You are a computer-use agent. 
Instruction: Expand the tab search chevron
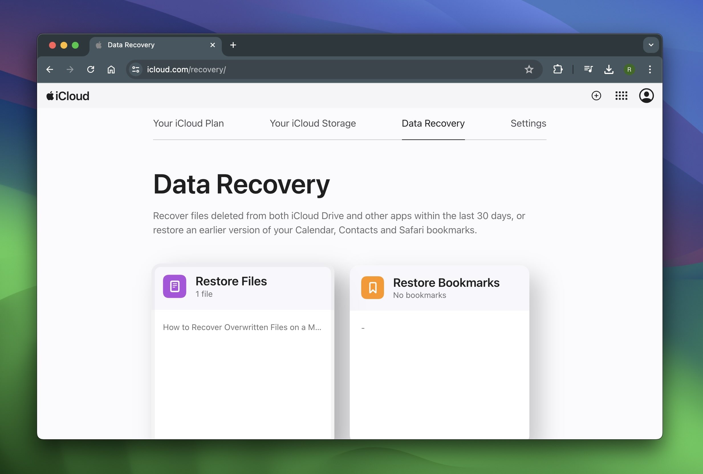(651, 45)
